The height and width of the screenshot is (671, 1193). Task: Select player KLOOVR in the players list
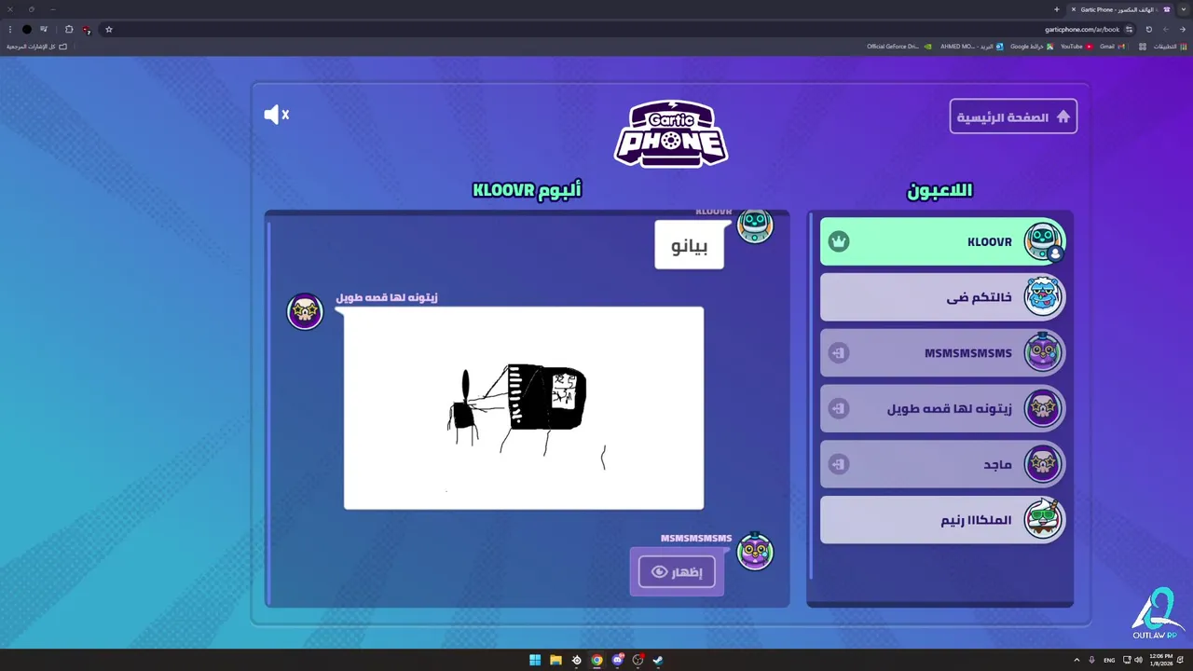pyautogui.click(x=942, y=241)
